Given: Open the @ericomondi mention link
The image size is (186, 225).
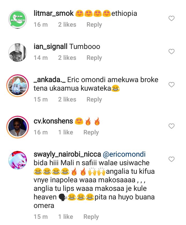Looking at the screenshot, I should [124, 154].
